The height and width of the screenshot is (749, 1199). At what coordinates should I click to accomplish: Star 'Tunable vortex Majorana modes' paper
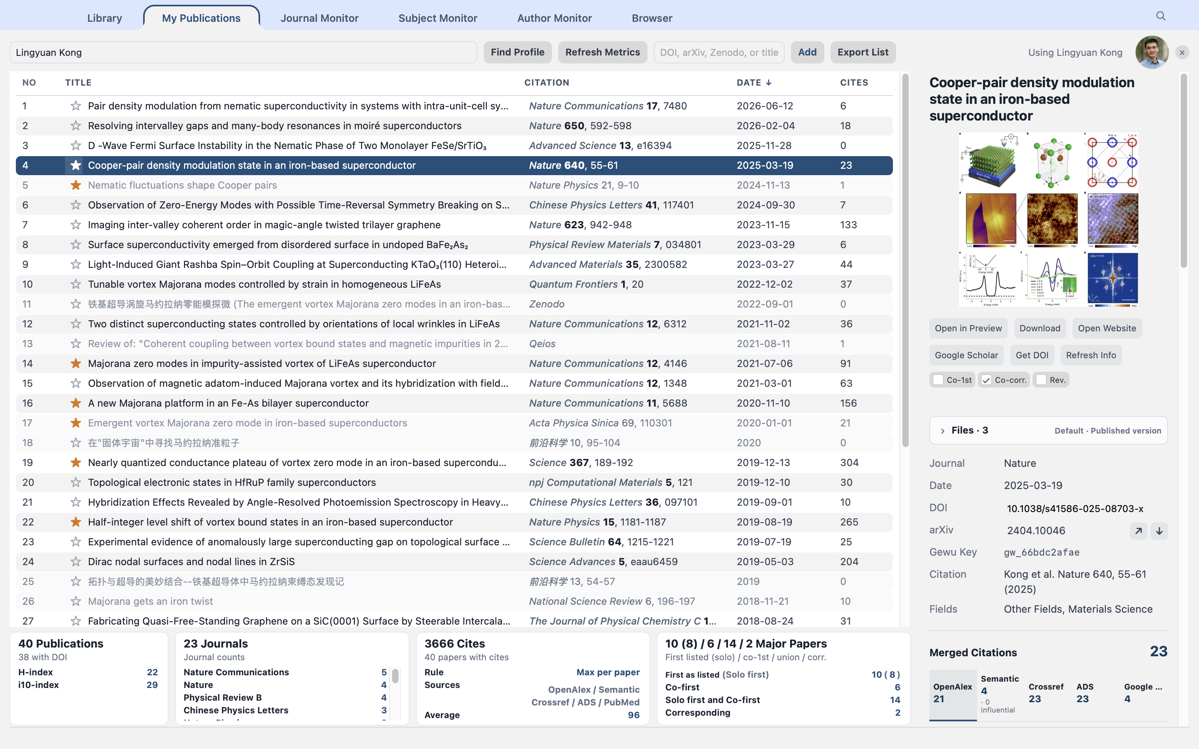[x=75, y=285]
